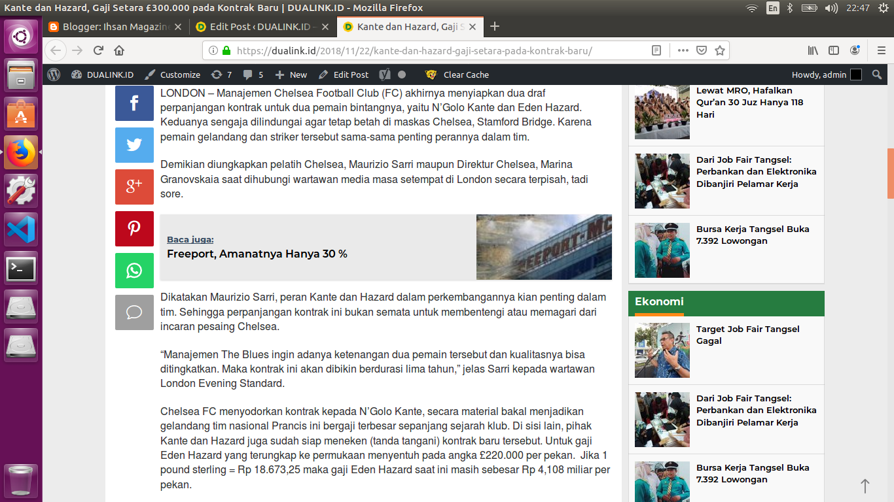
Task: Open Ubuntu dash search launcher
Action: pos(22,37)
